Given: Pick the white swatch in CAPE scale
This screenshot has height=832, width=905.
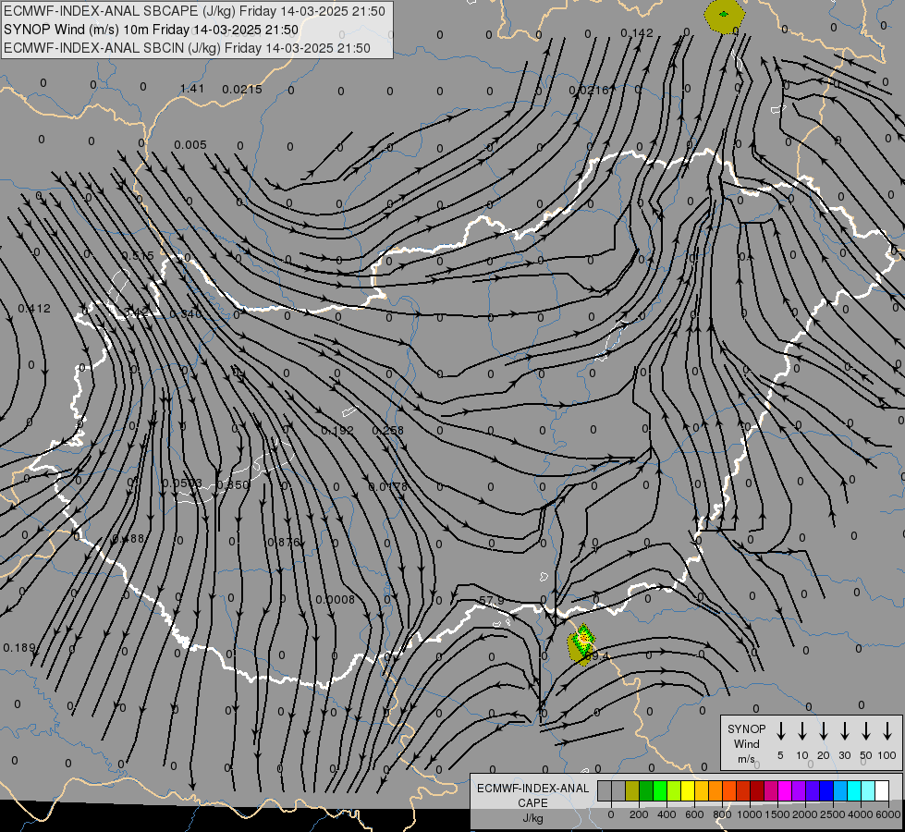Looking at the screenshot, I should [881, 790].
